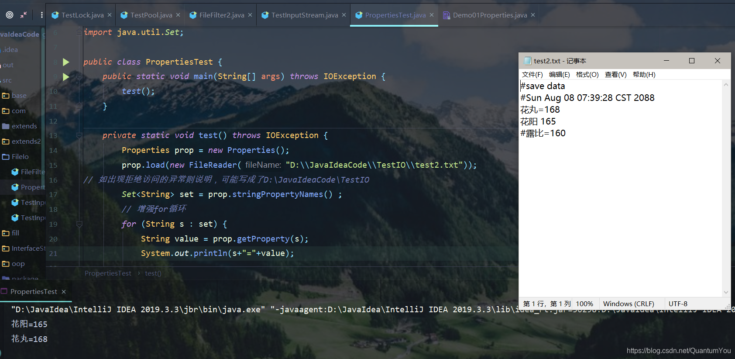Screen dimensions: 735x359
Task: Click console output line '花阳=165'
Action: click(29, 324)
